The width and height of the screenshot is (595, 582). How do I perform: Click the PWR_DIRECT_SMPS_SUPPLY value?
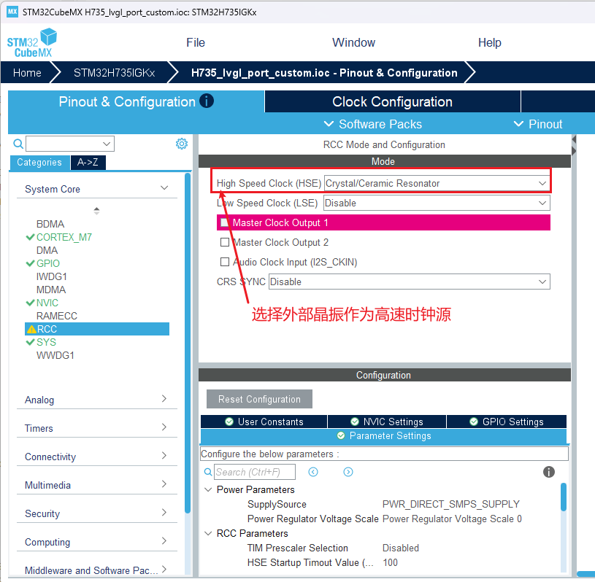click(450, 504)
